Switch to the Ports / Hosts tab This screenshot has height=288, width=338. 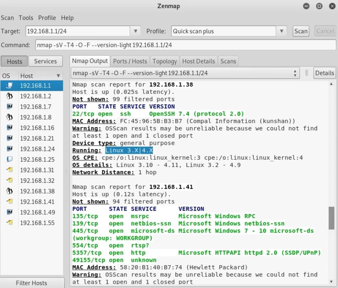pos(130,61)
